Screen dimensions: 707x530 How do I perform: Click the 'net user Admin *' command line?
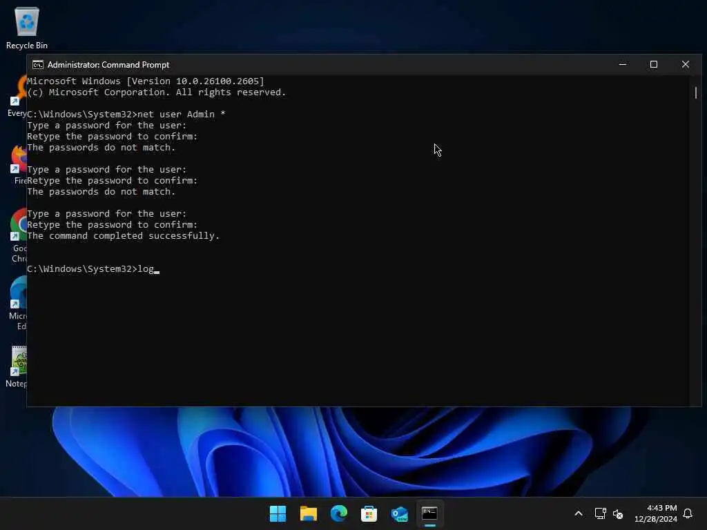point(126,115)
